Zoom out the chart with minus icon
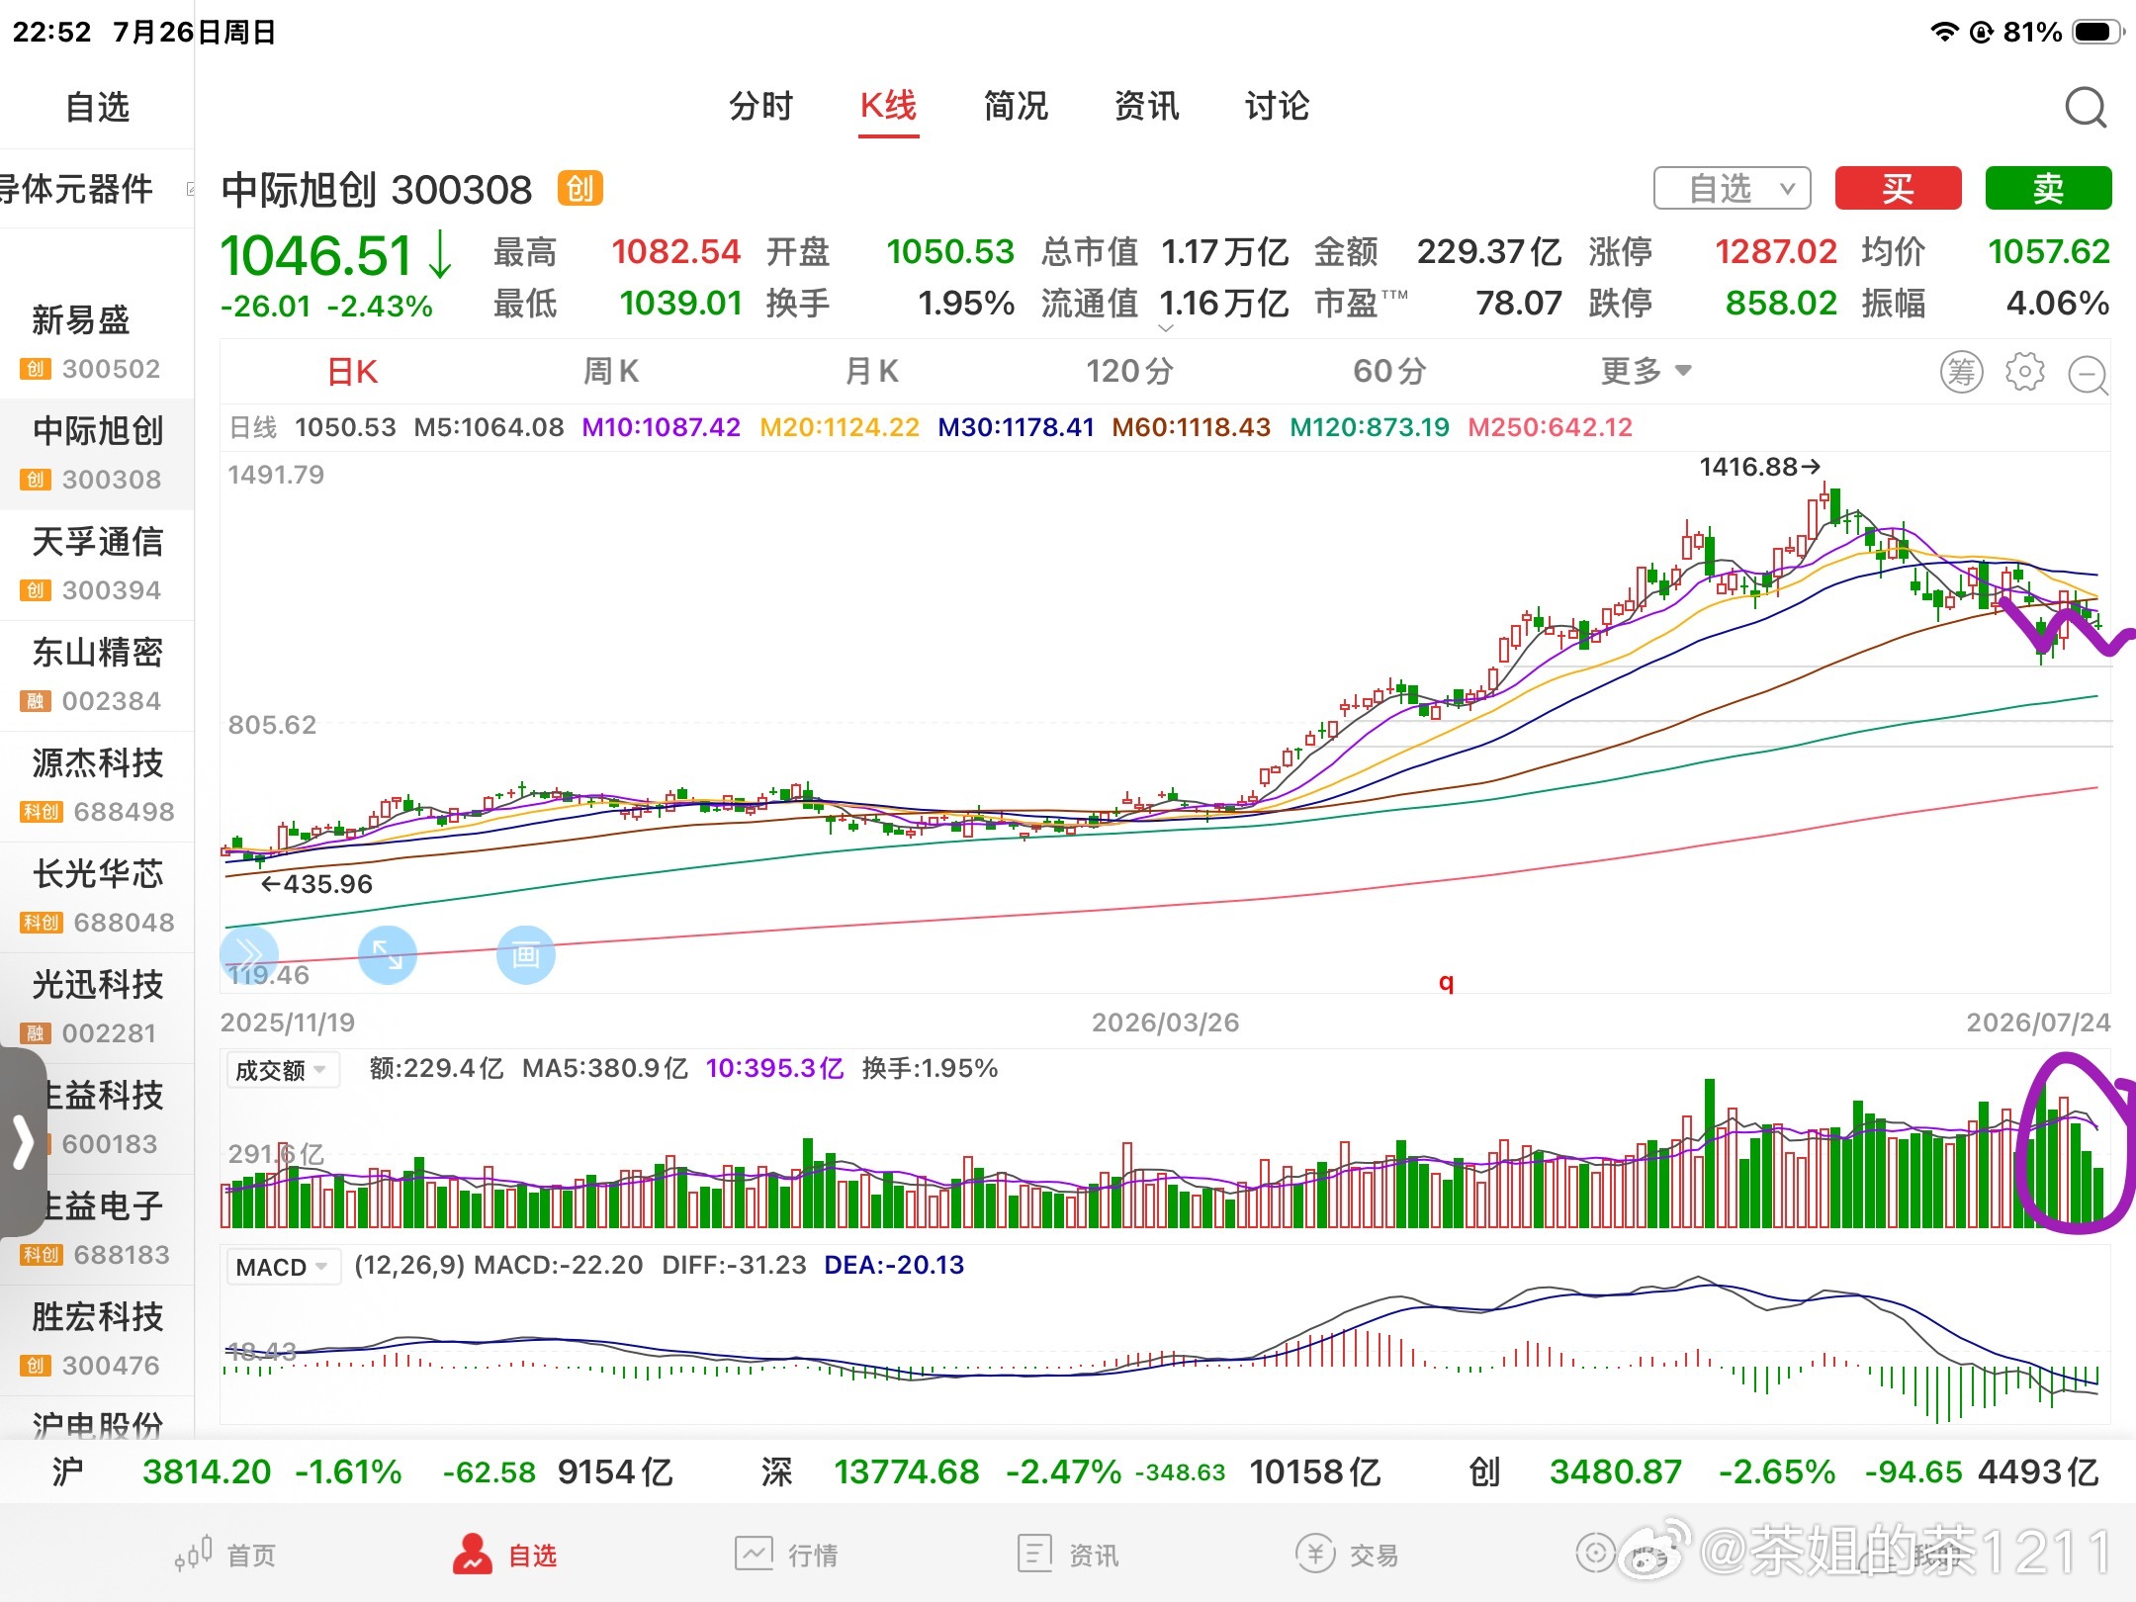Viewport: 2136px width, 1602px height. tap(2089, 375)
